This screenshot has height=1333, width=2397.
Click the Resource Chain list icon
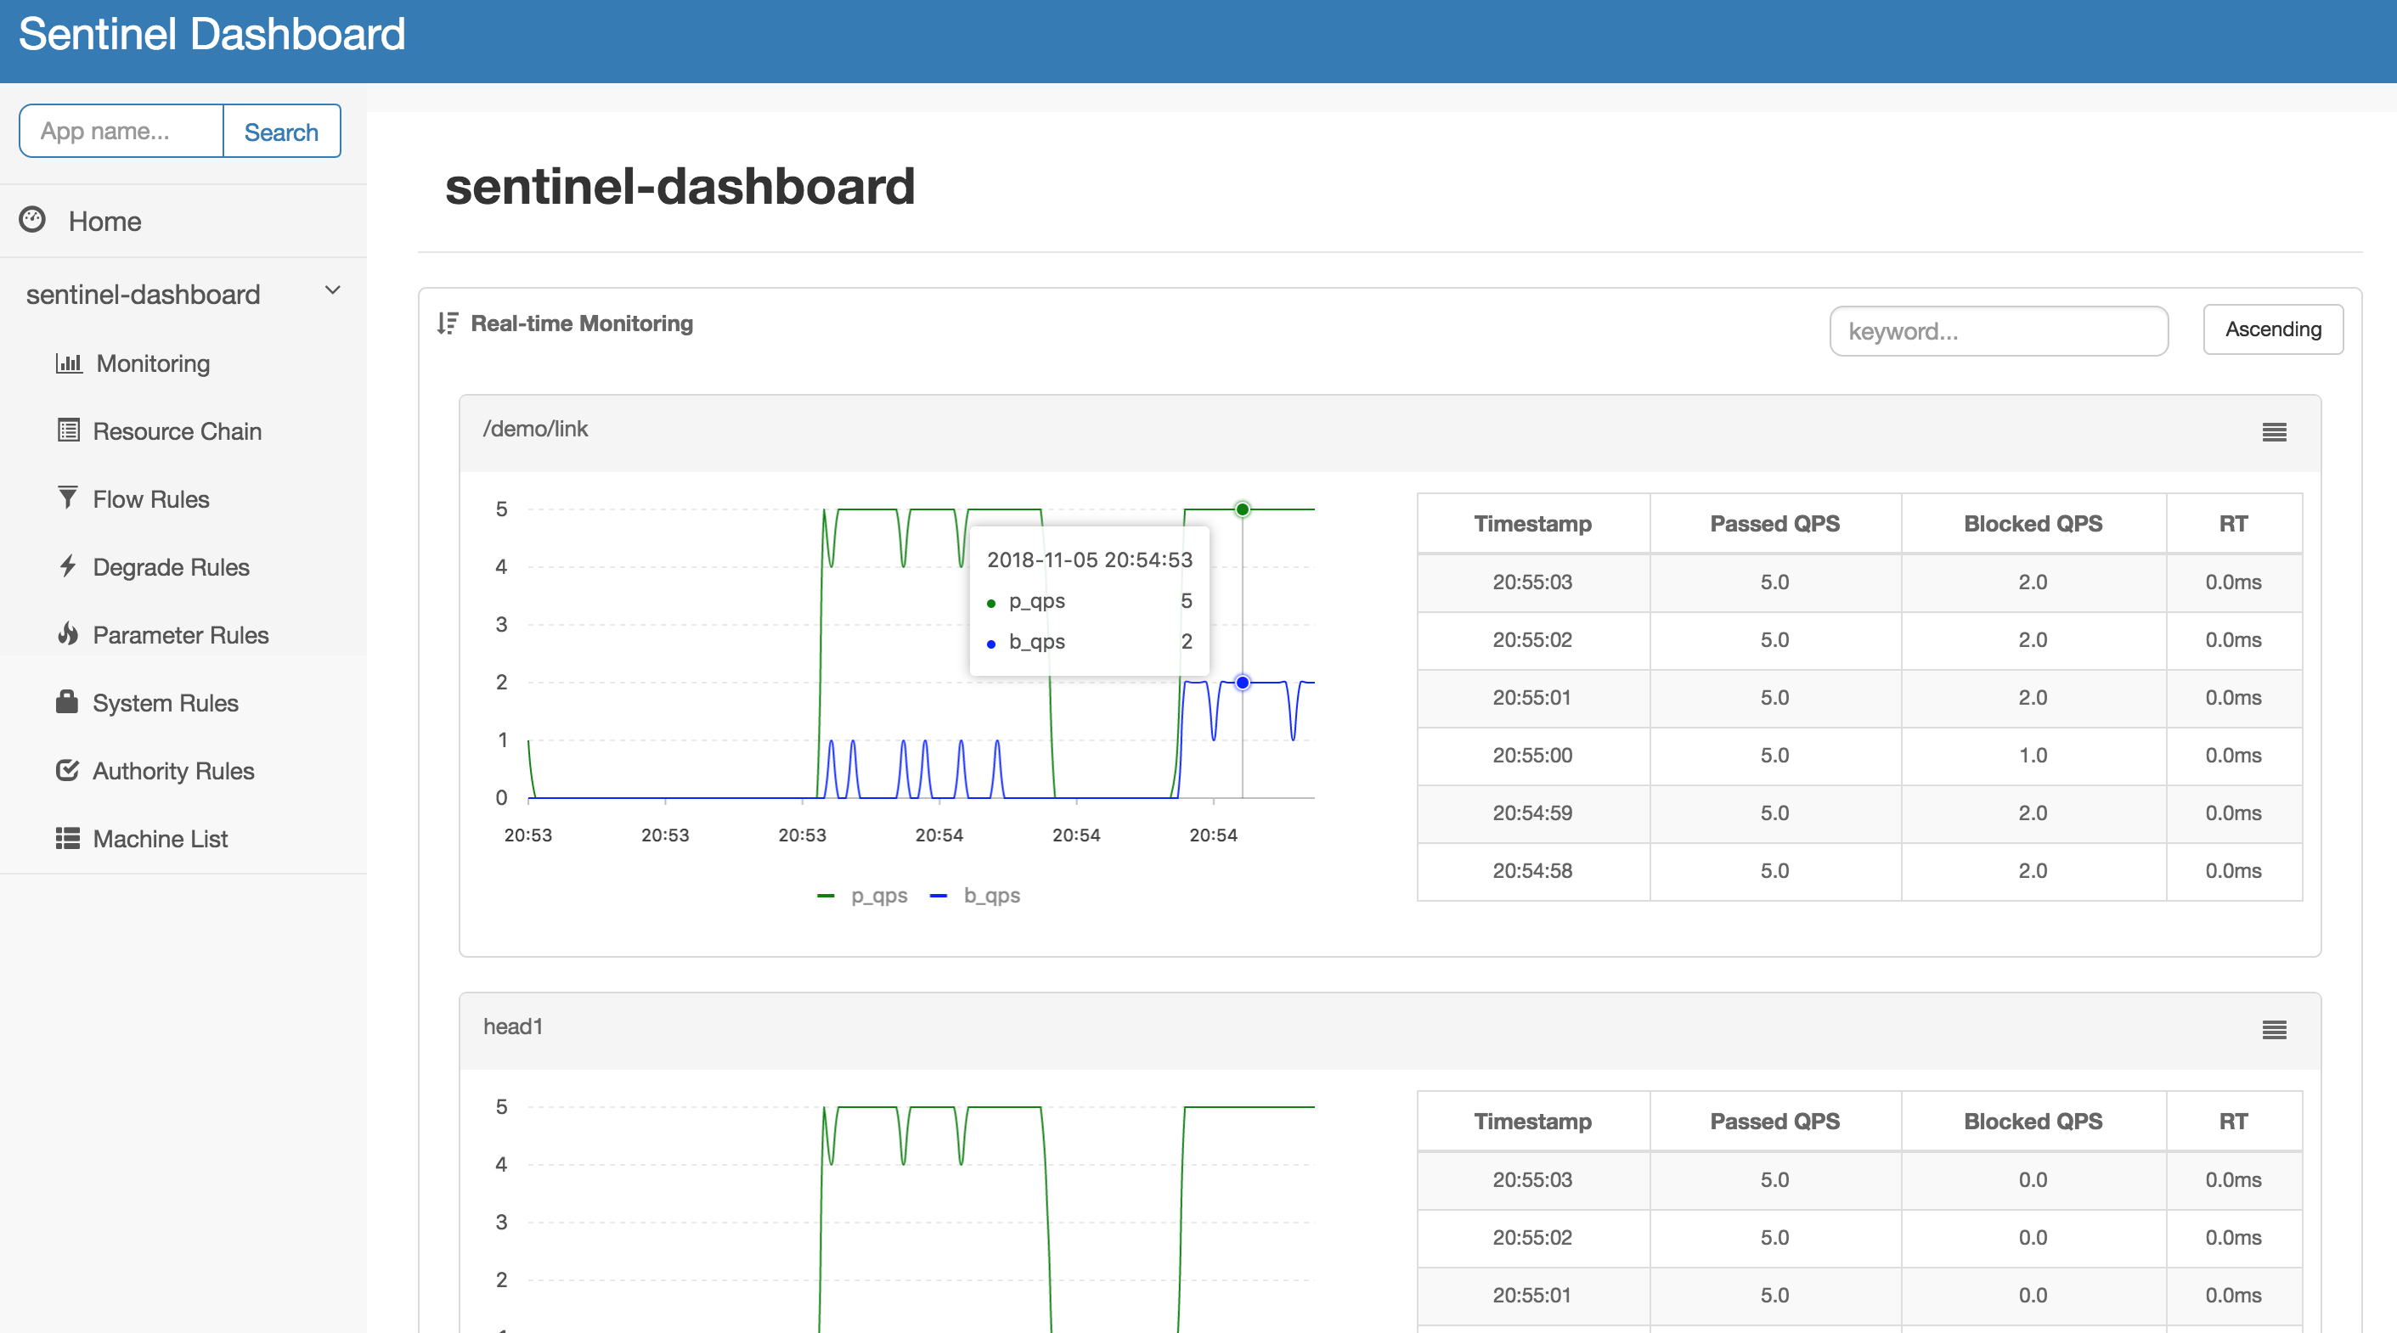pos(69,430)
